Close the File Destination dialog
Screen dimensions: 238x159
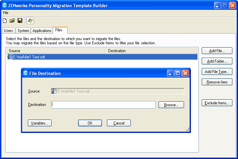185,73
